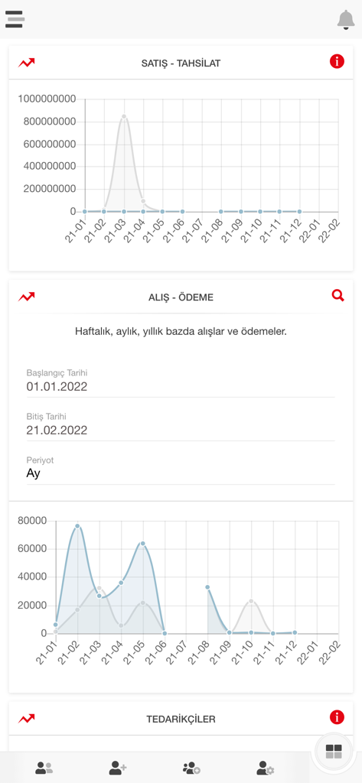Click the 40000 axis label in purchases chart
This screenshot has height=783, width=362.
pyautogui.click(x=32, y=577)
